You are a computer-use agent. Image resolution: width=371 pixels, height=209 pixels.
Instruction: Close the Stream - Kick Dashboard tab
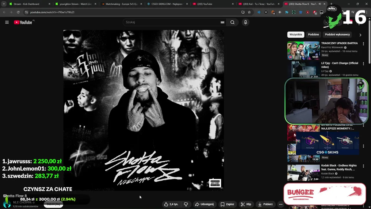(50, 4)
